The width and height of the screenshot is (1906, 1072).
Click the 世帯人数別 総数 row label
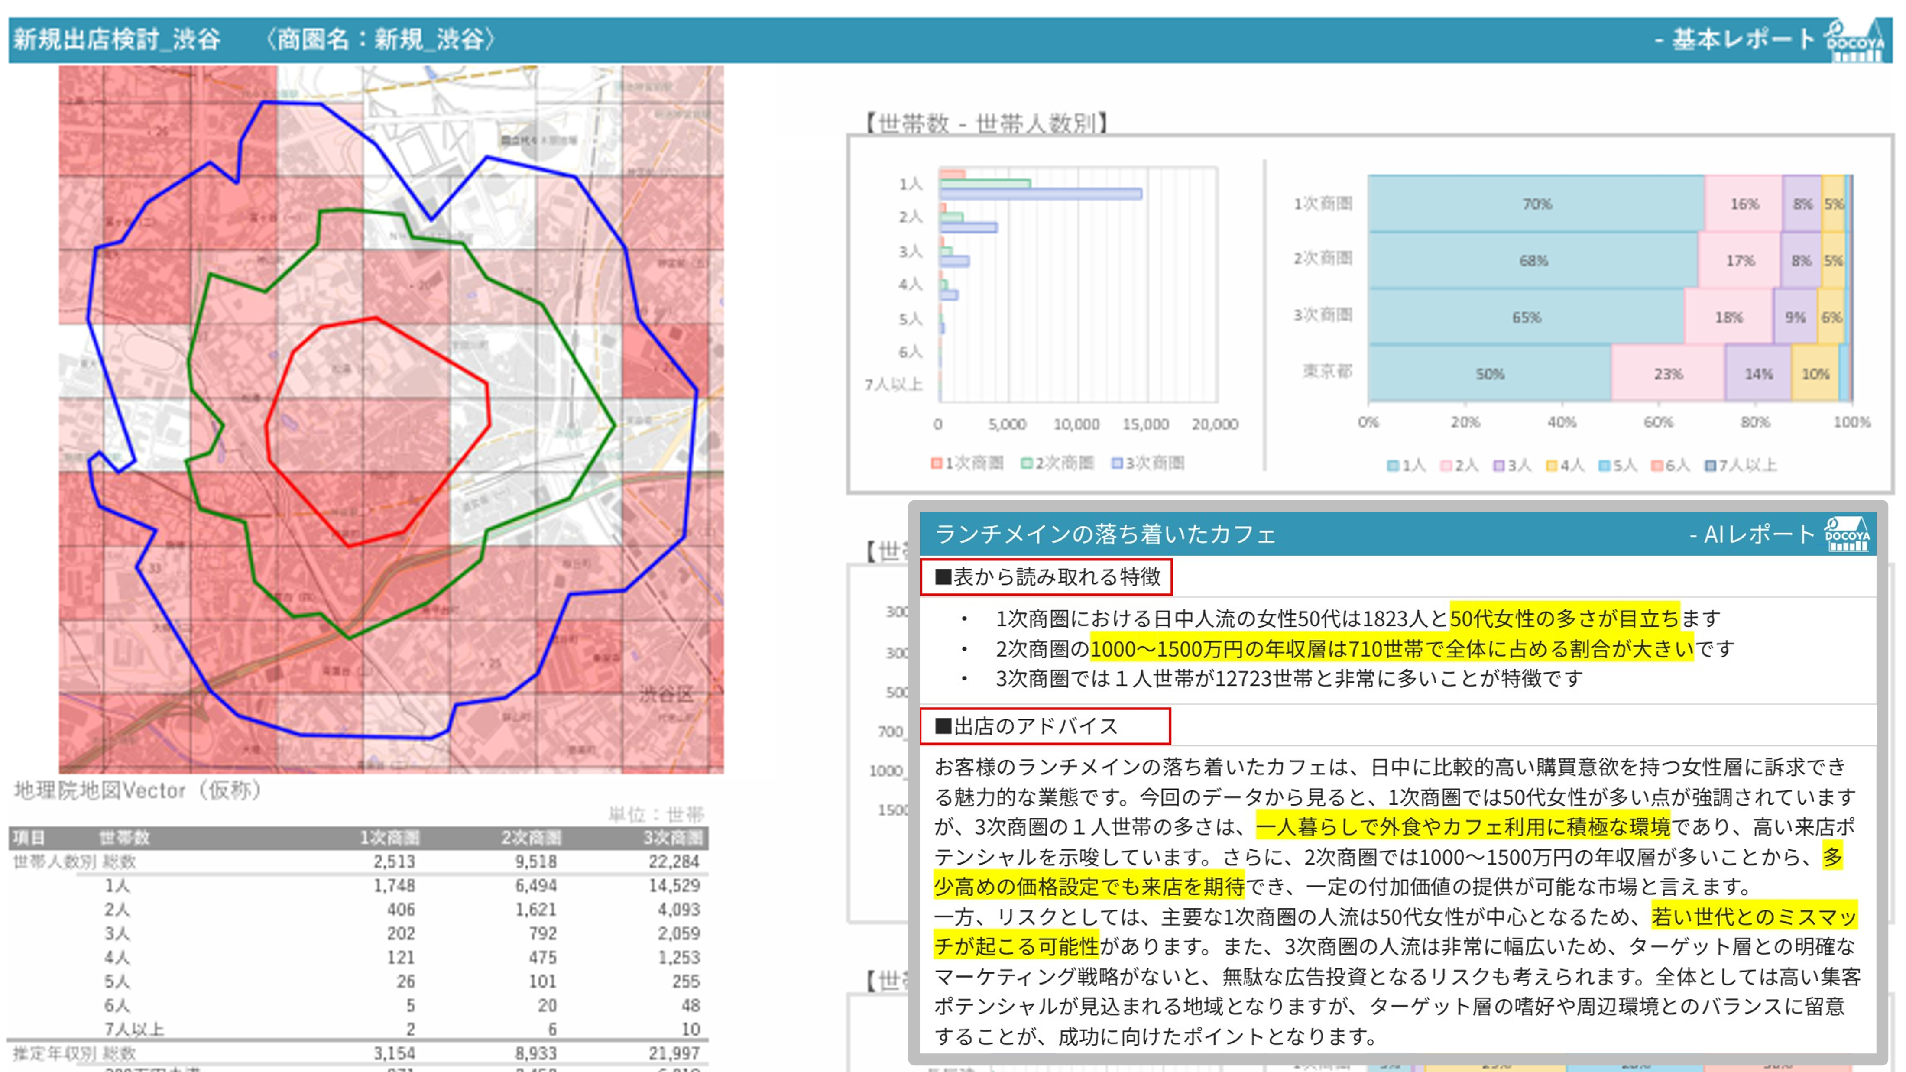(x=75, y=862)
